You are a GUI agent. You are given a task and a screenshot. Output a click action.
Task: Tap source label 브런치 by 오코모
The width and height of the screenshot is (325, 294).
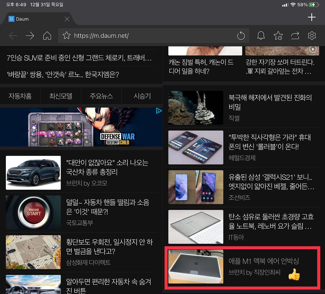87,183
